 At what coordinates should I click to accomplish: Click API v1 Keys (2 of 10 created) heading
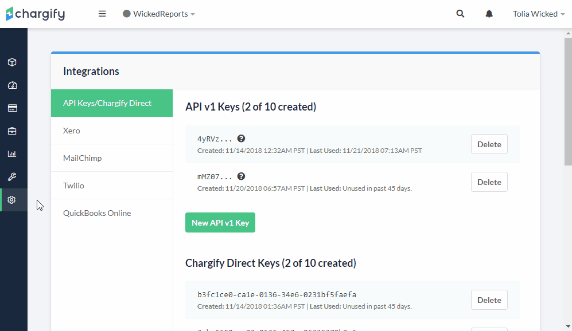pos(251,107)
